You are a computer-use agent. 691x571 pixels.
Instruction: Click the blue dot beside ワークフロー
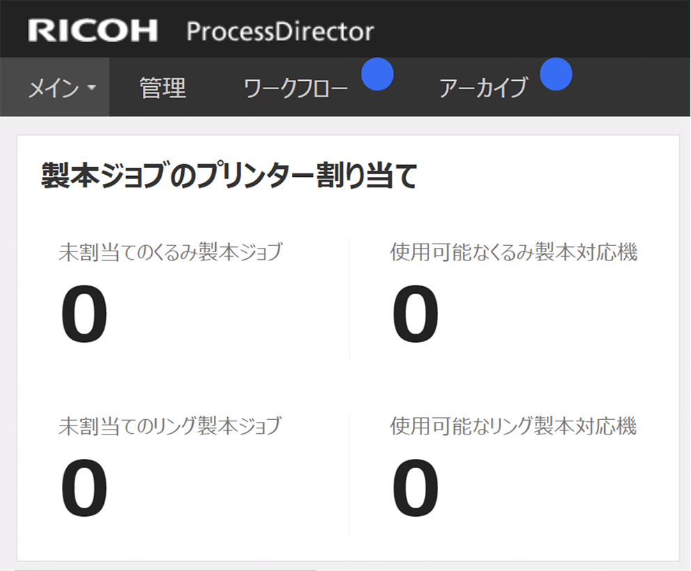pos(378,75)
